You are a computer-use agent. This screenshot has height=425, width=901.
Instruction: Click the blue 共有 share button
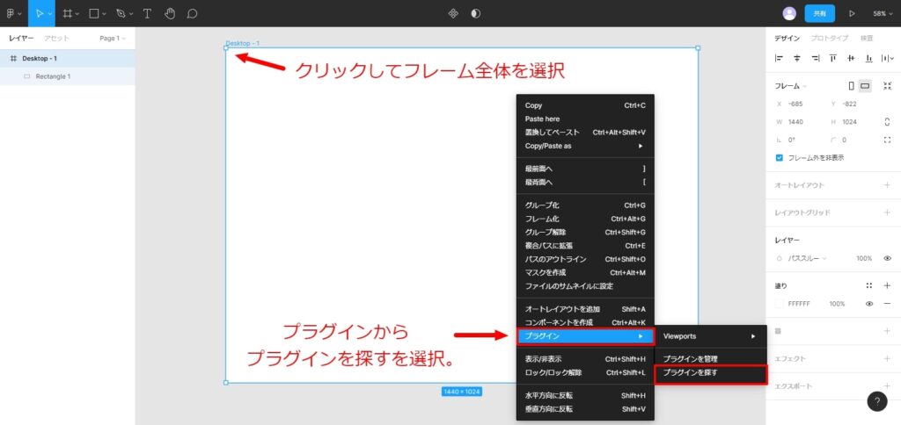tap(819, 13)
